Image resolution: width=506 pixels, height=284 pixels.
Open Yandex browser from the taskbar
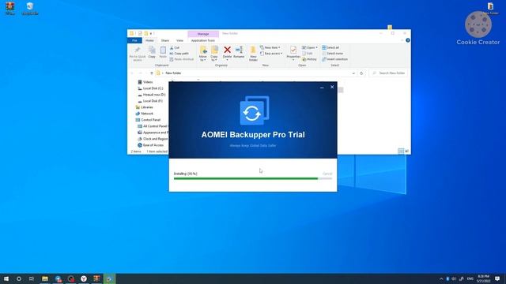[84, 278]
